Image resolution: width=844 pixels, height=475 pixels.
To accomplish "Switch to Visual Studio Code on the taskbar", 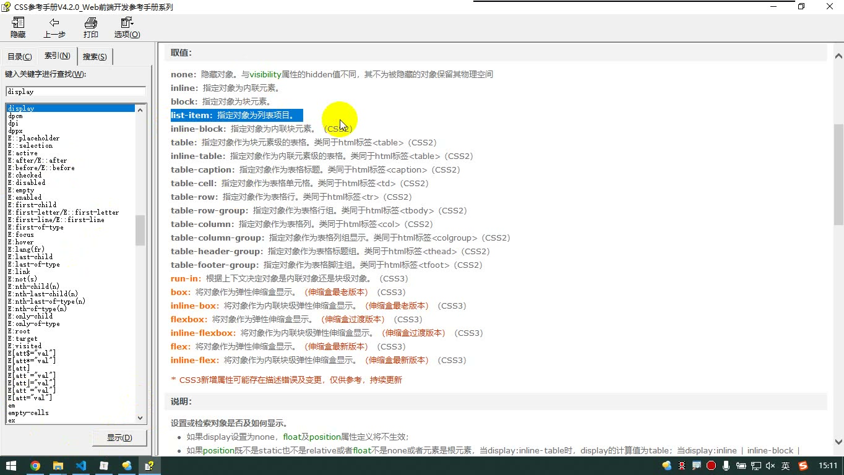I will [x=80, y=466].
